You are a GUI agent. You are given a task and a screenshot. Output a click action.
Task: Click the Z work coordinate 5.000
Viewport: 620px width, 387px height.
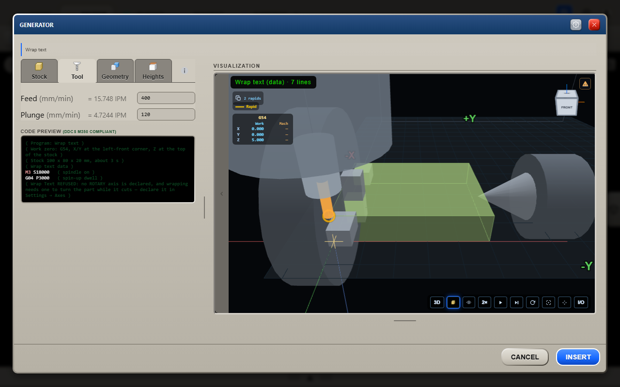tap(257, 140)
